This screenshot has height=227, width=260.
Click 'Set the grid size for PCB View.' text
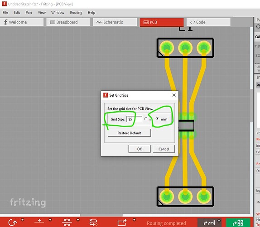pyautogui.click(x=130, y=109)
